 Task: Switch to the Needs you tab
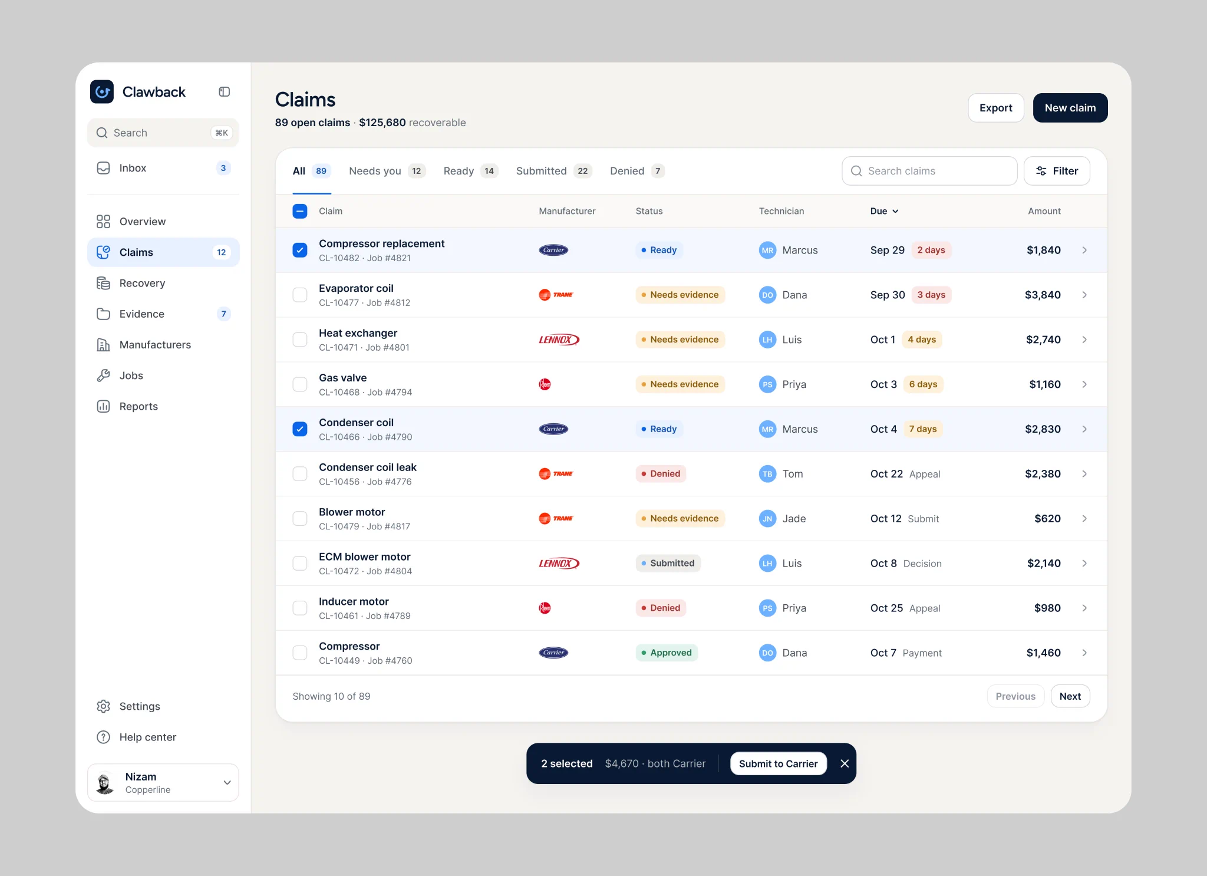(387, 171)
